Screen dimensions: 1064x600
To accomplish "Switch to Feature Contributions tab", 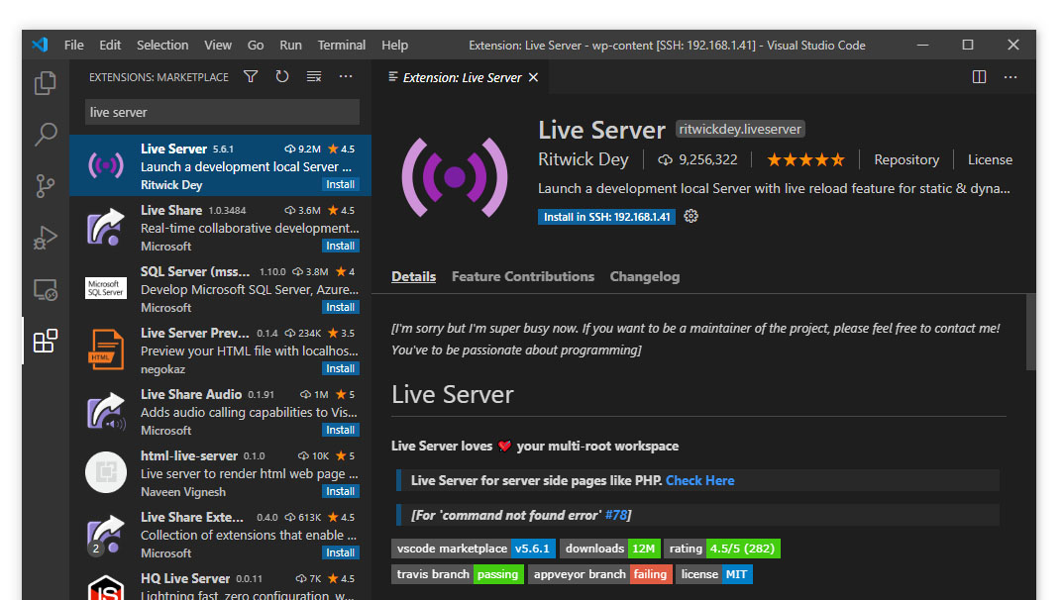I will click(x=523, y=276).
